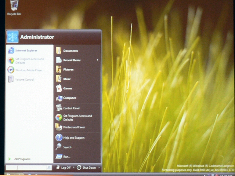The image size is (235, 176).
Task: Click the search box magnifier button
Action: tap(49, 168)
